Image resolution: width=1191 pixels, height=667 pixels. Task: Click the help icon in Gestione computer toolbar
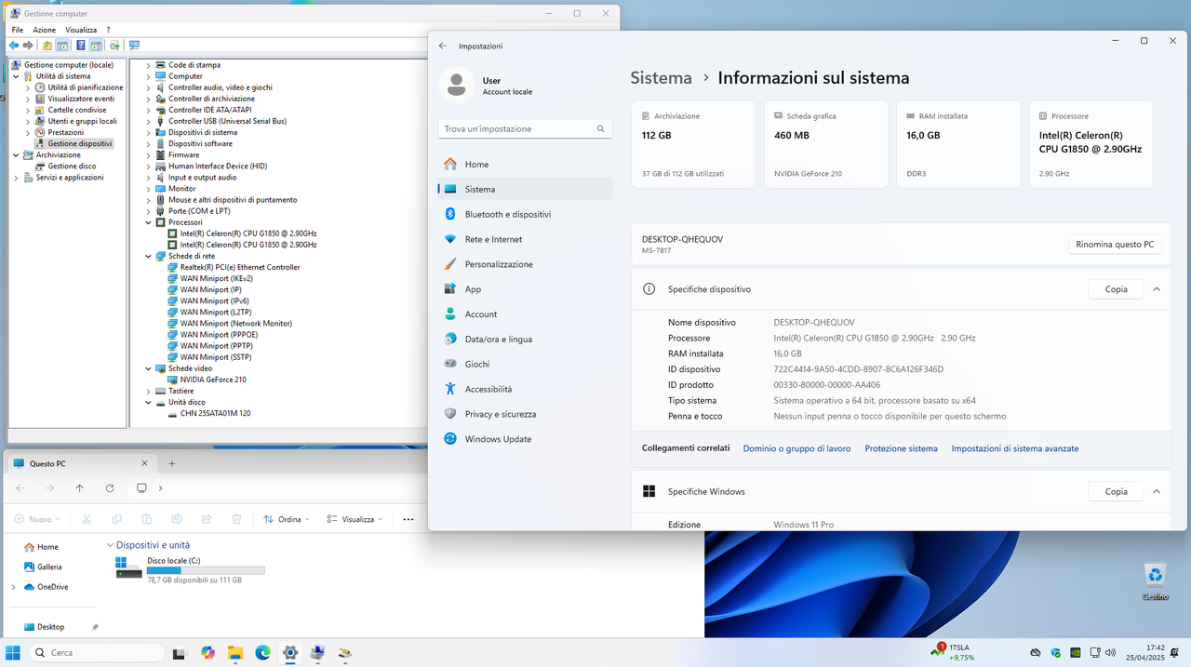tap(81, 45)
